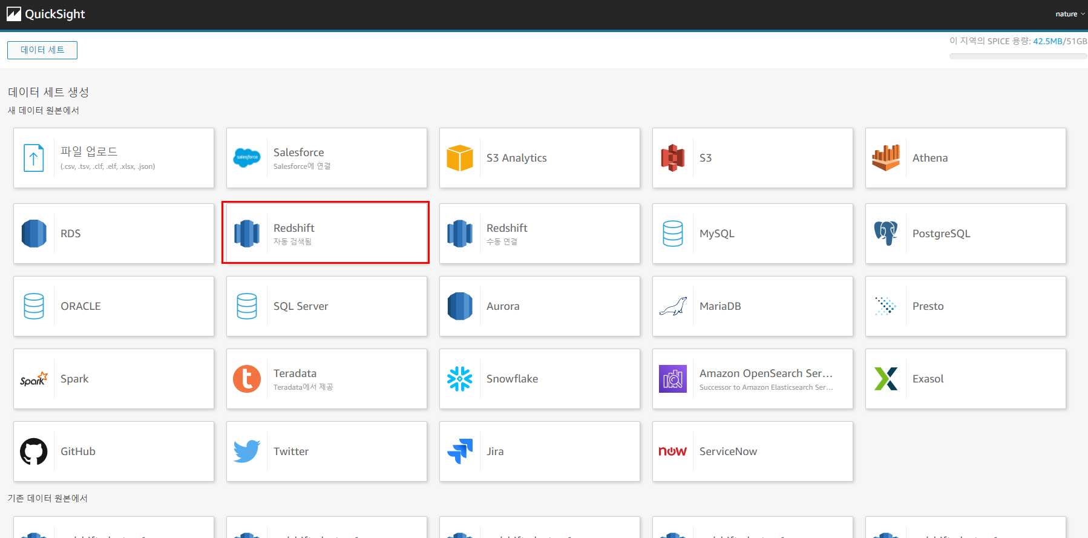Click the MariaDB seal icon
This screenshot has width=1088, height=538.
[673, 306]
